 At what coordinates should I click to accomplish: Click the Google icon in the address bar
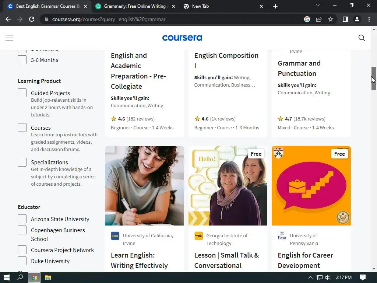point(307,19)
